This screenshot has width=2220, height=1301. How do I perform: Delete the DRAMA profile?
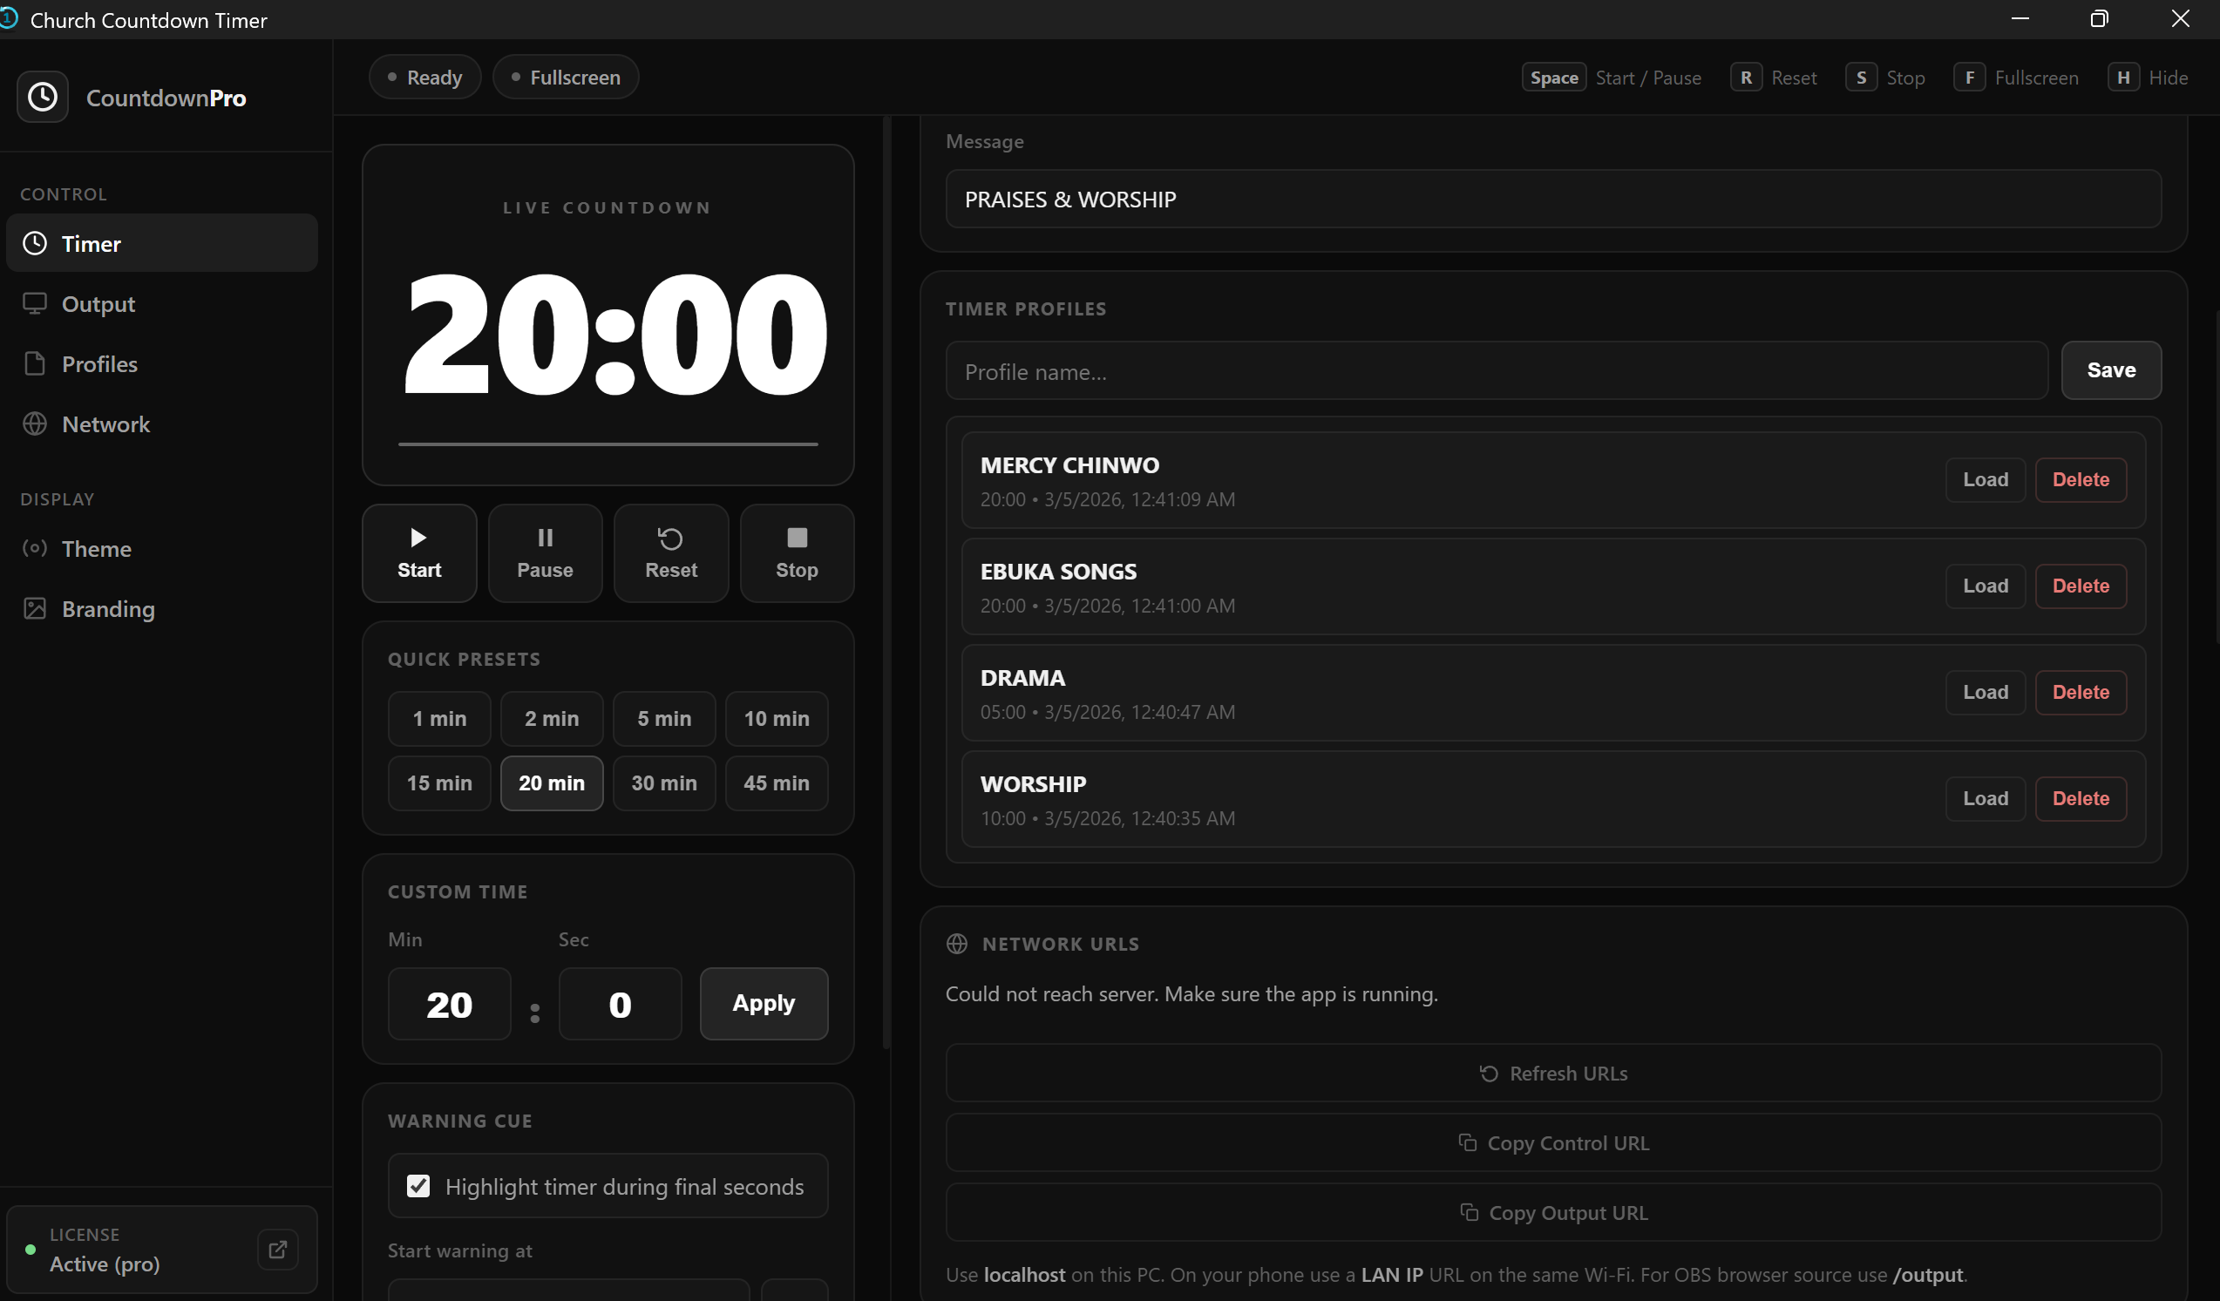(x=2081, y=693)
